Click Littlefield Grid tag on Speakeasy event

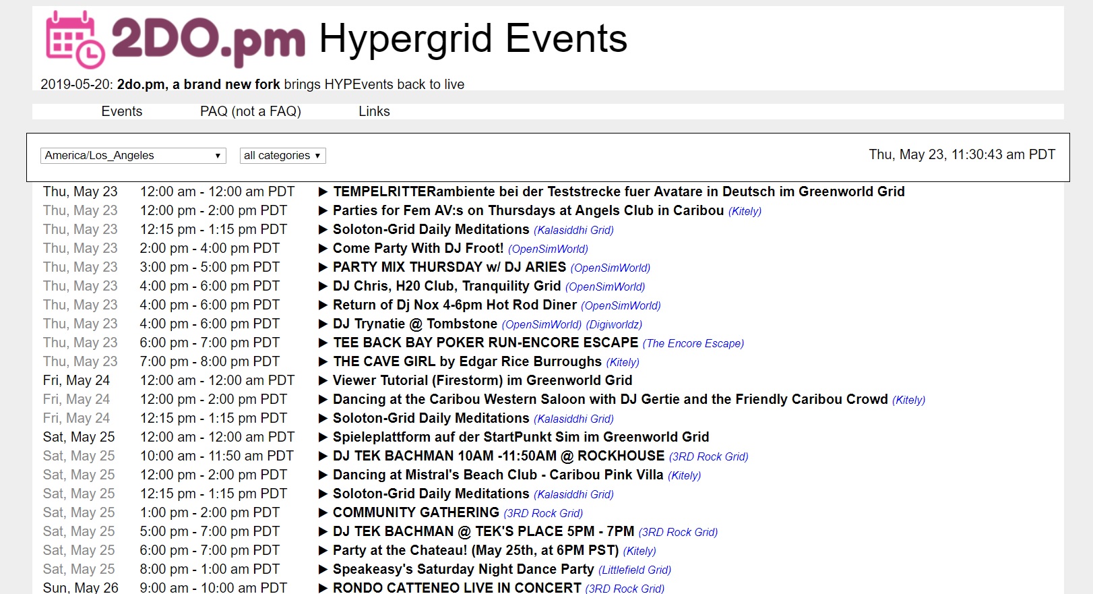pyautogui.click(x=635, y=570)
